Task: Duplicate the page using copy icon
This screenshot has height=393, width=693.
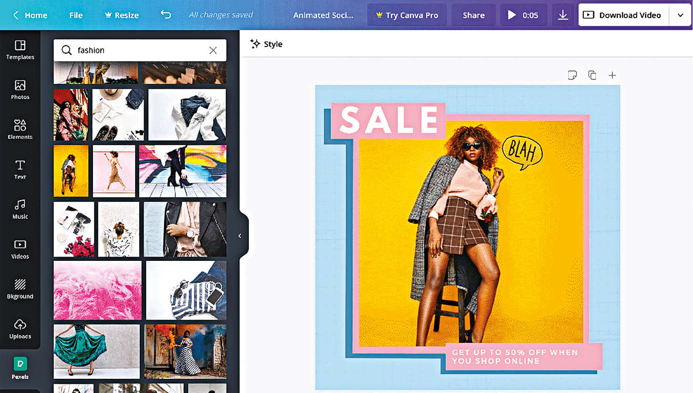Action: click(x=592, y=75)
